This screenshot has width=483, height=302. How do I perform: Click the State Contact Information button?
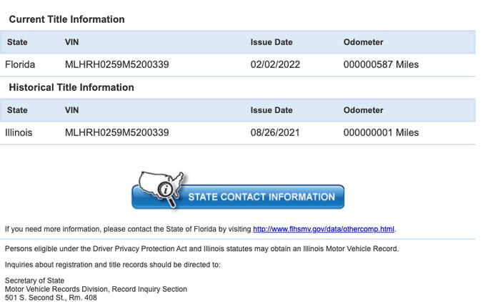click(x=238, y=197)
